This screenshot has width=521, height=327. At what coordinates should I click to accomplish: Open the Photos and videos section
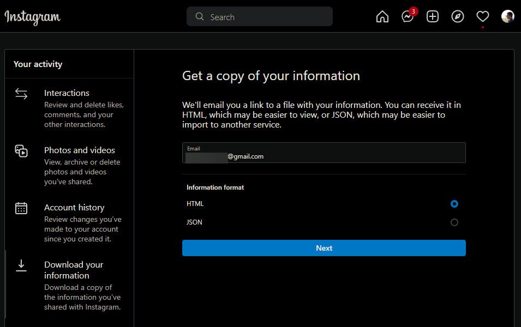click(x=80, y=150)
